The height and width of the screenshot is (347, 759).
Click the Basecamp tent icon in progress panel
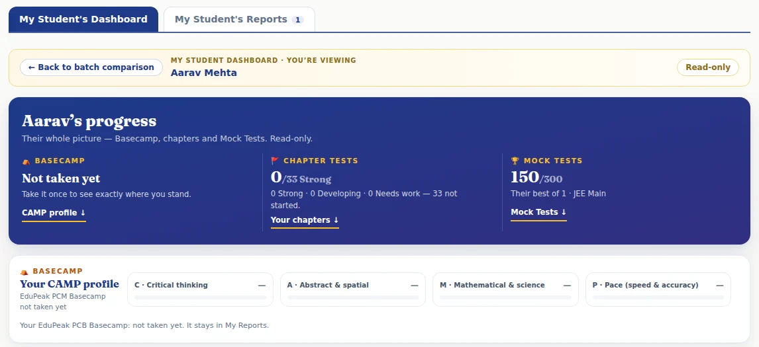click(26, 161)
